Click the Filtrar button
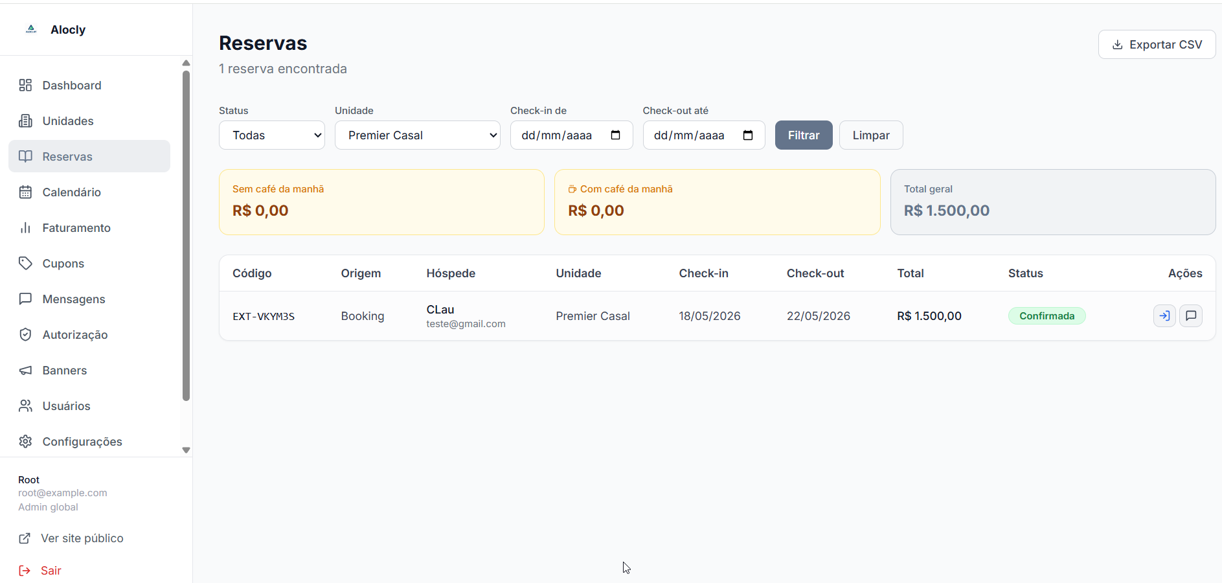This screenshot has width=1222, height=583. (x=804, y=135)
